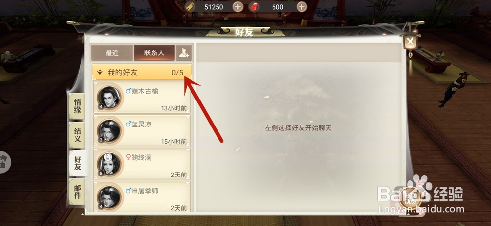Image resolution: width=491 pixels, height=226 pixels.
Task: Open the 结义 side tab
Action: point(77,135)
